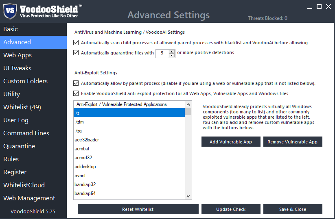Maximize the VoodooShield settings window
Screen dimensions: 335x219
[x=319, y=7]
